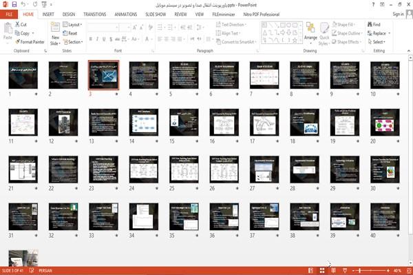Click Sign in link
The image size is (413, 275).
coord(398,14)
